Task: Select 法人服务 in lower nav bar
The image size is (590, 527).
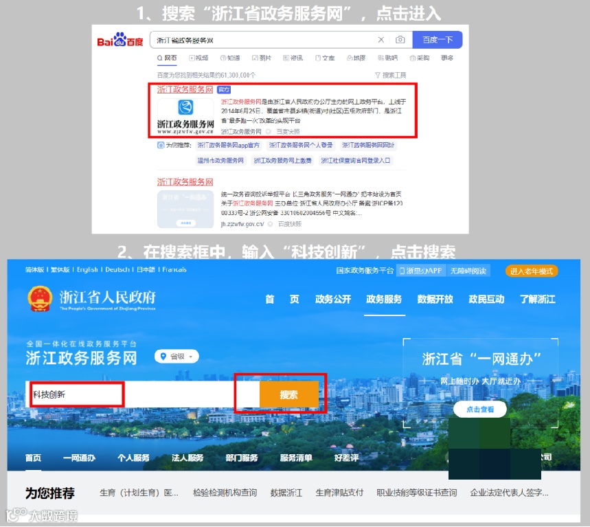Action: tap(188, 458)
